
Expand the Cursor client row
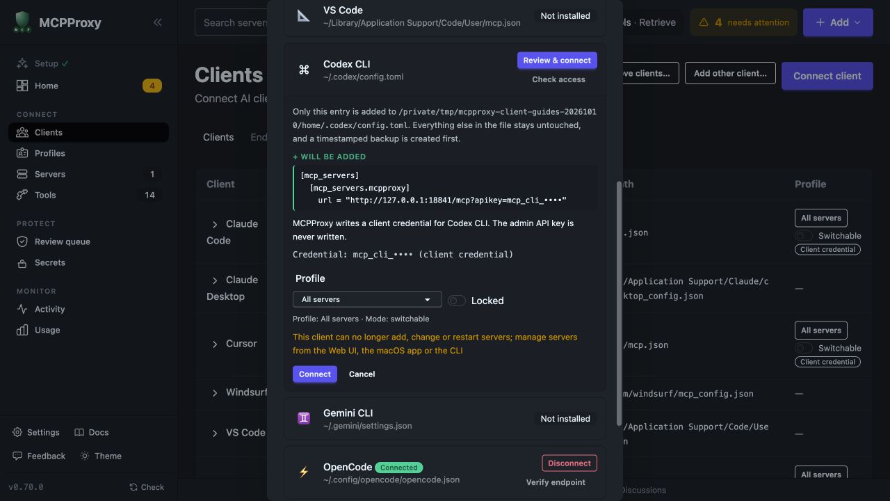click(215, 344)
